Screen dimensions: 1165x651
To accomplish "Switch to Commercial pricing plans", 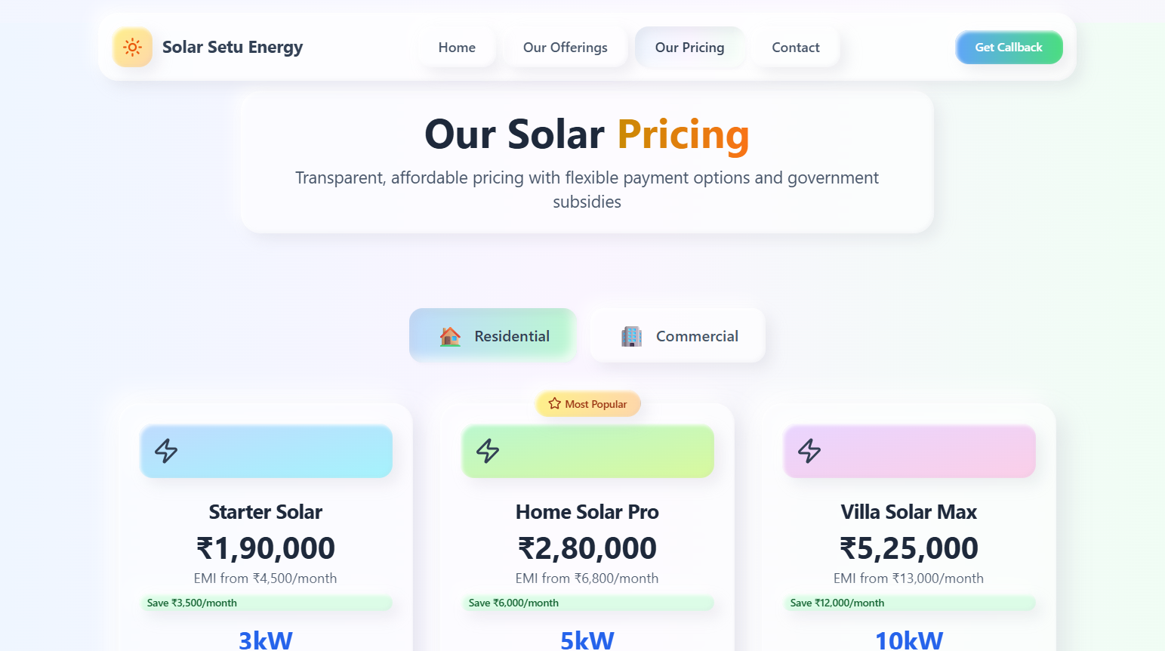I will (x=678, y=336).
